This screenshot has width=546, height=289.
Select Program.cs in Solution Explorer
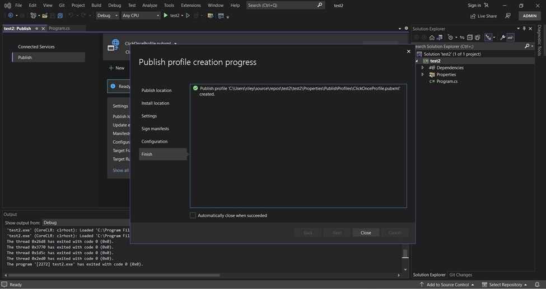coord(447,82)
